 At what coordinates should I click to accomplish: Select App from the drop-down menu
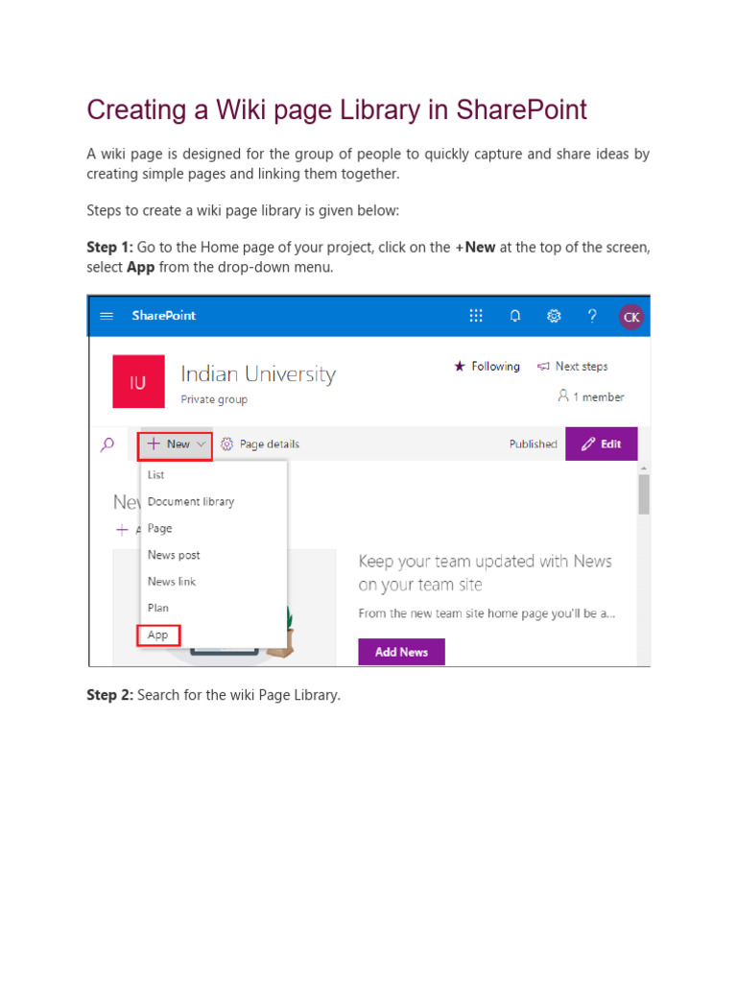pos(158,635)
